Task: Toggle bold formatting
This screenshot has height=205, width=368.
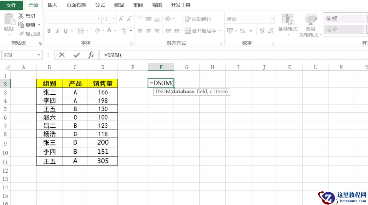Action: [x=49, y=31]
